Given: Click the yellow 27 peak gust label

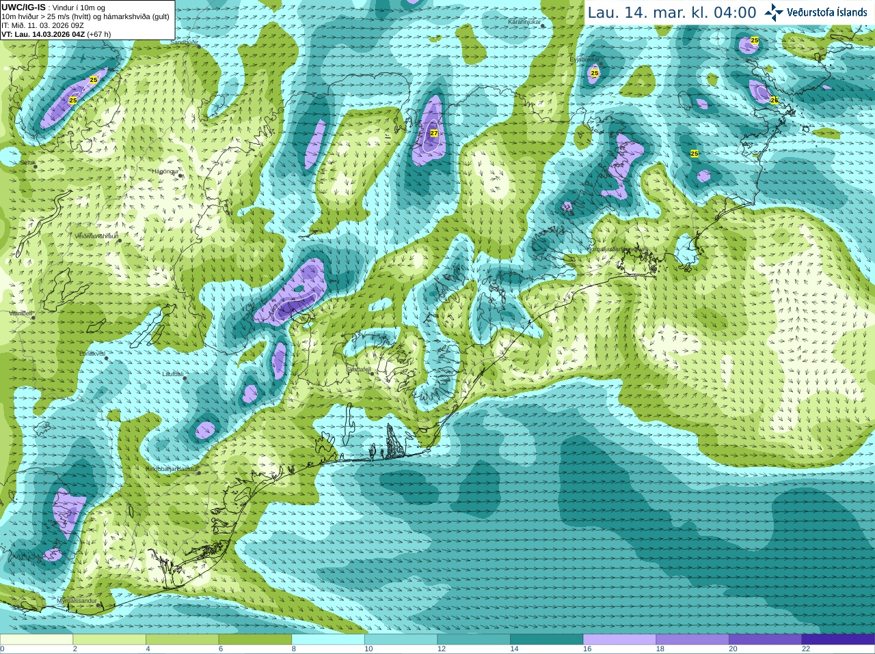Looking at the screenshot, I should coord(433,133).
